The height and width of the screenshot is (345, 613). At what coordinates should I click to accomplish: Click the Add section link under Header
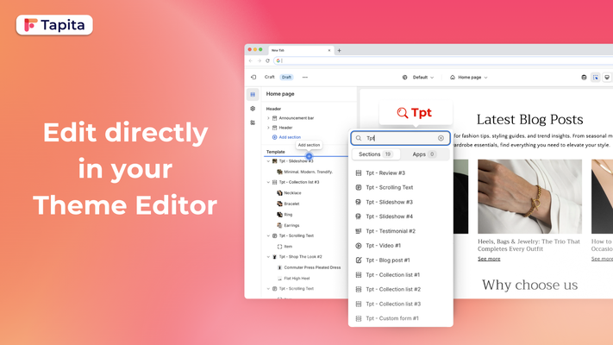289,137
